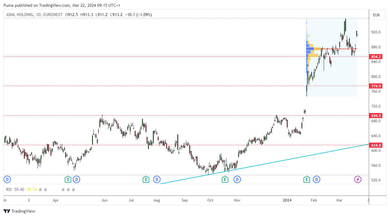Select the 854.2 price level label
This screenshot has height=217, width=390.
376,57
